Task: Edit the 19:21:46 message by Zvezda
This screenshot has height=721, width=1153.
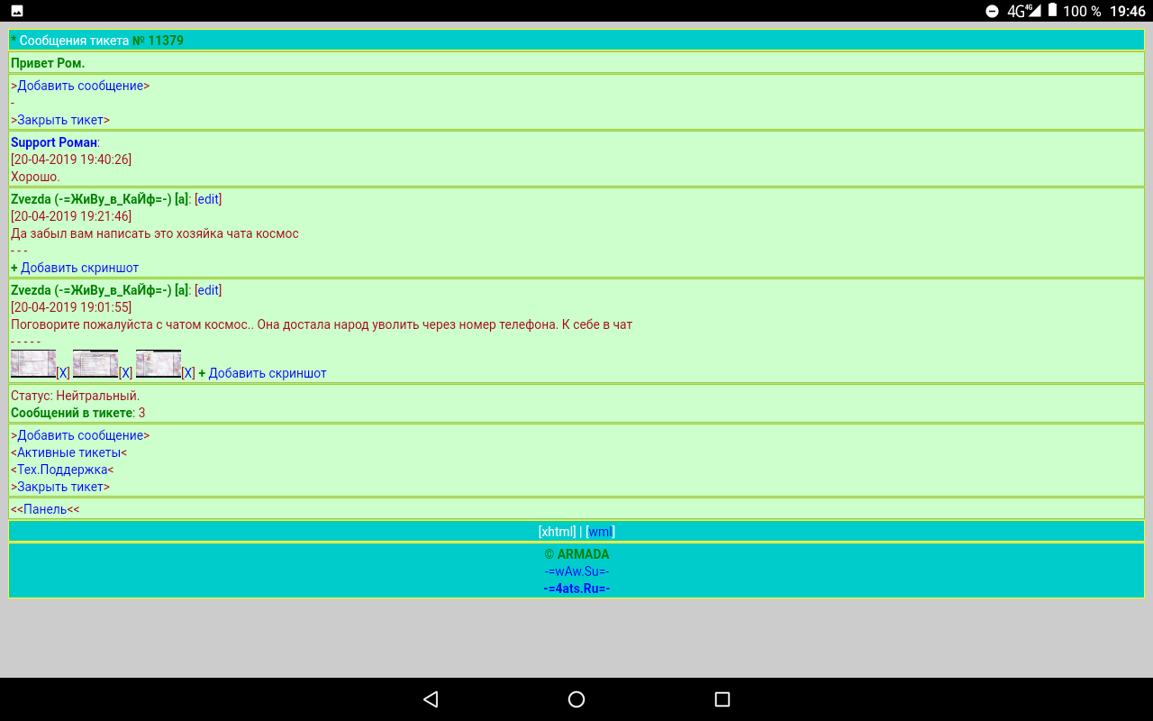Action: pyautogui.click(x=208, y=199)
